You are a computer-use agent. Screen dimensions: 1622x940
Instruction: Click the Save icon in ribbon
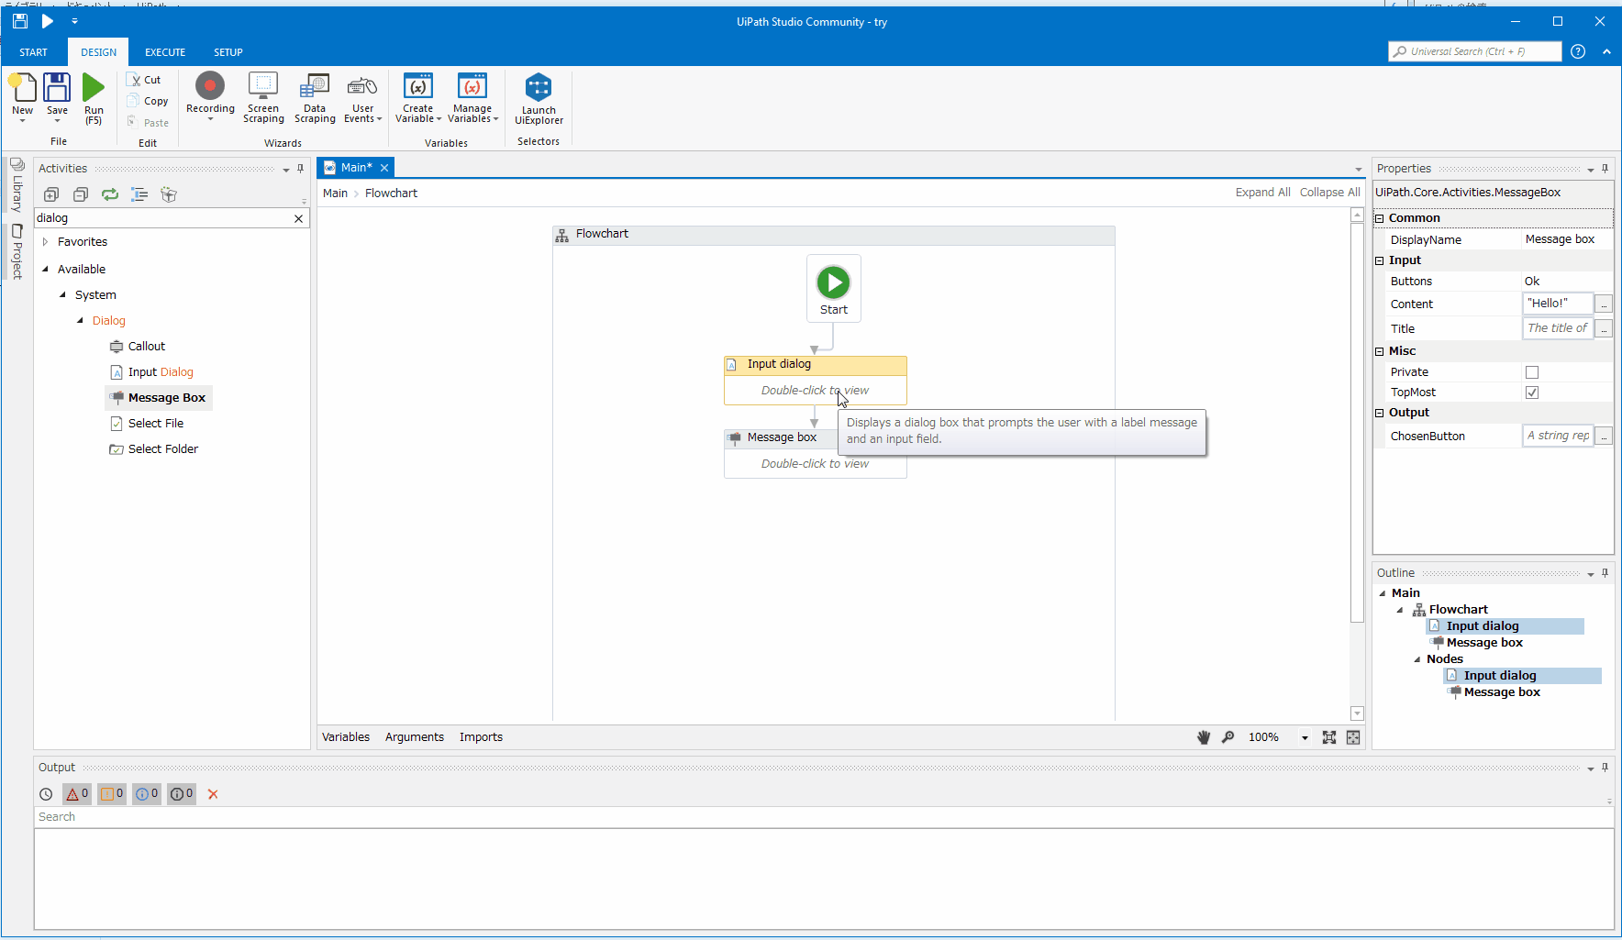tap(57, 95)
